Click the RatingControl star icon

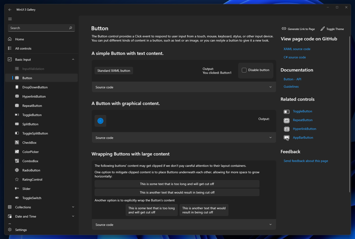coord(17,179)
